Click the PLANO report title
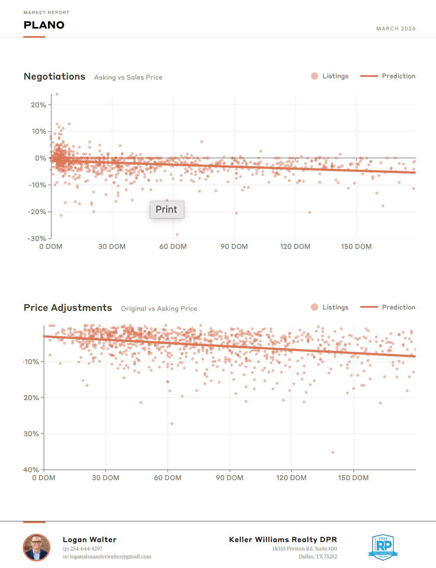 (44, 25)
